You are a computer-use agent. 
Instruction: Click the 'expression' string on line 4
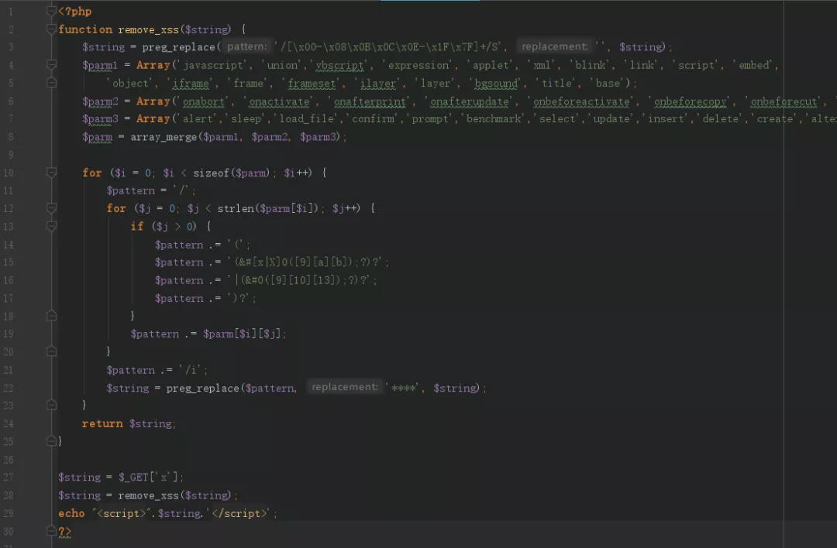418,65
